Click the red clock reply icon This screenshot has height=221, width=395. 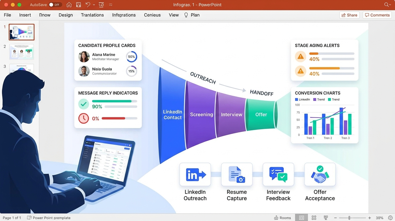pyautogui.click(x=84, y=118)
